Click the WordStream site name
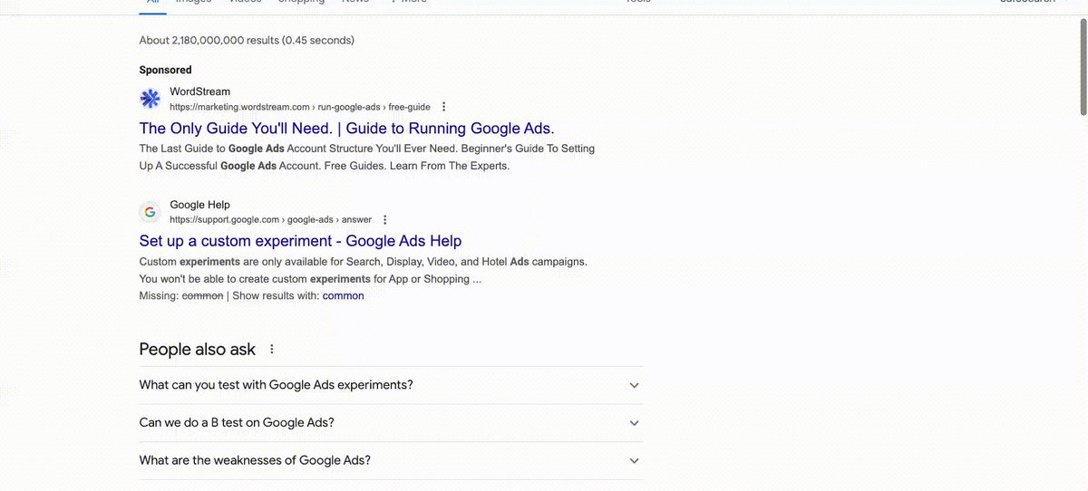 (199, 91)
